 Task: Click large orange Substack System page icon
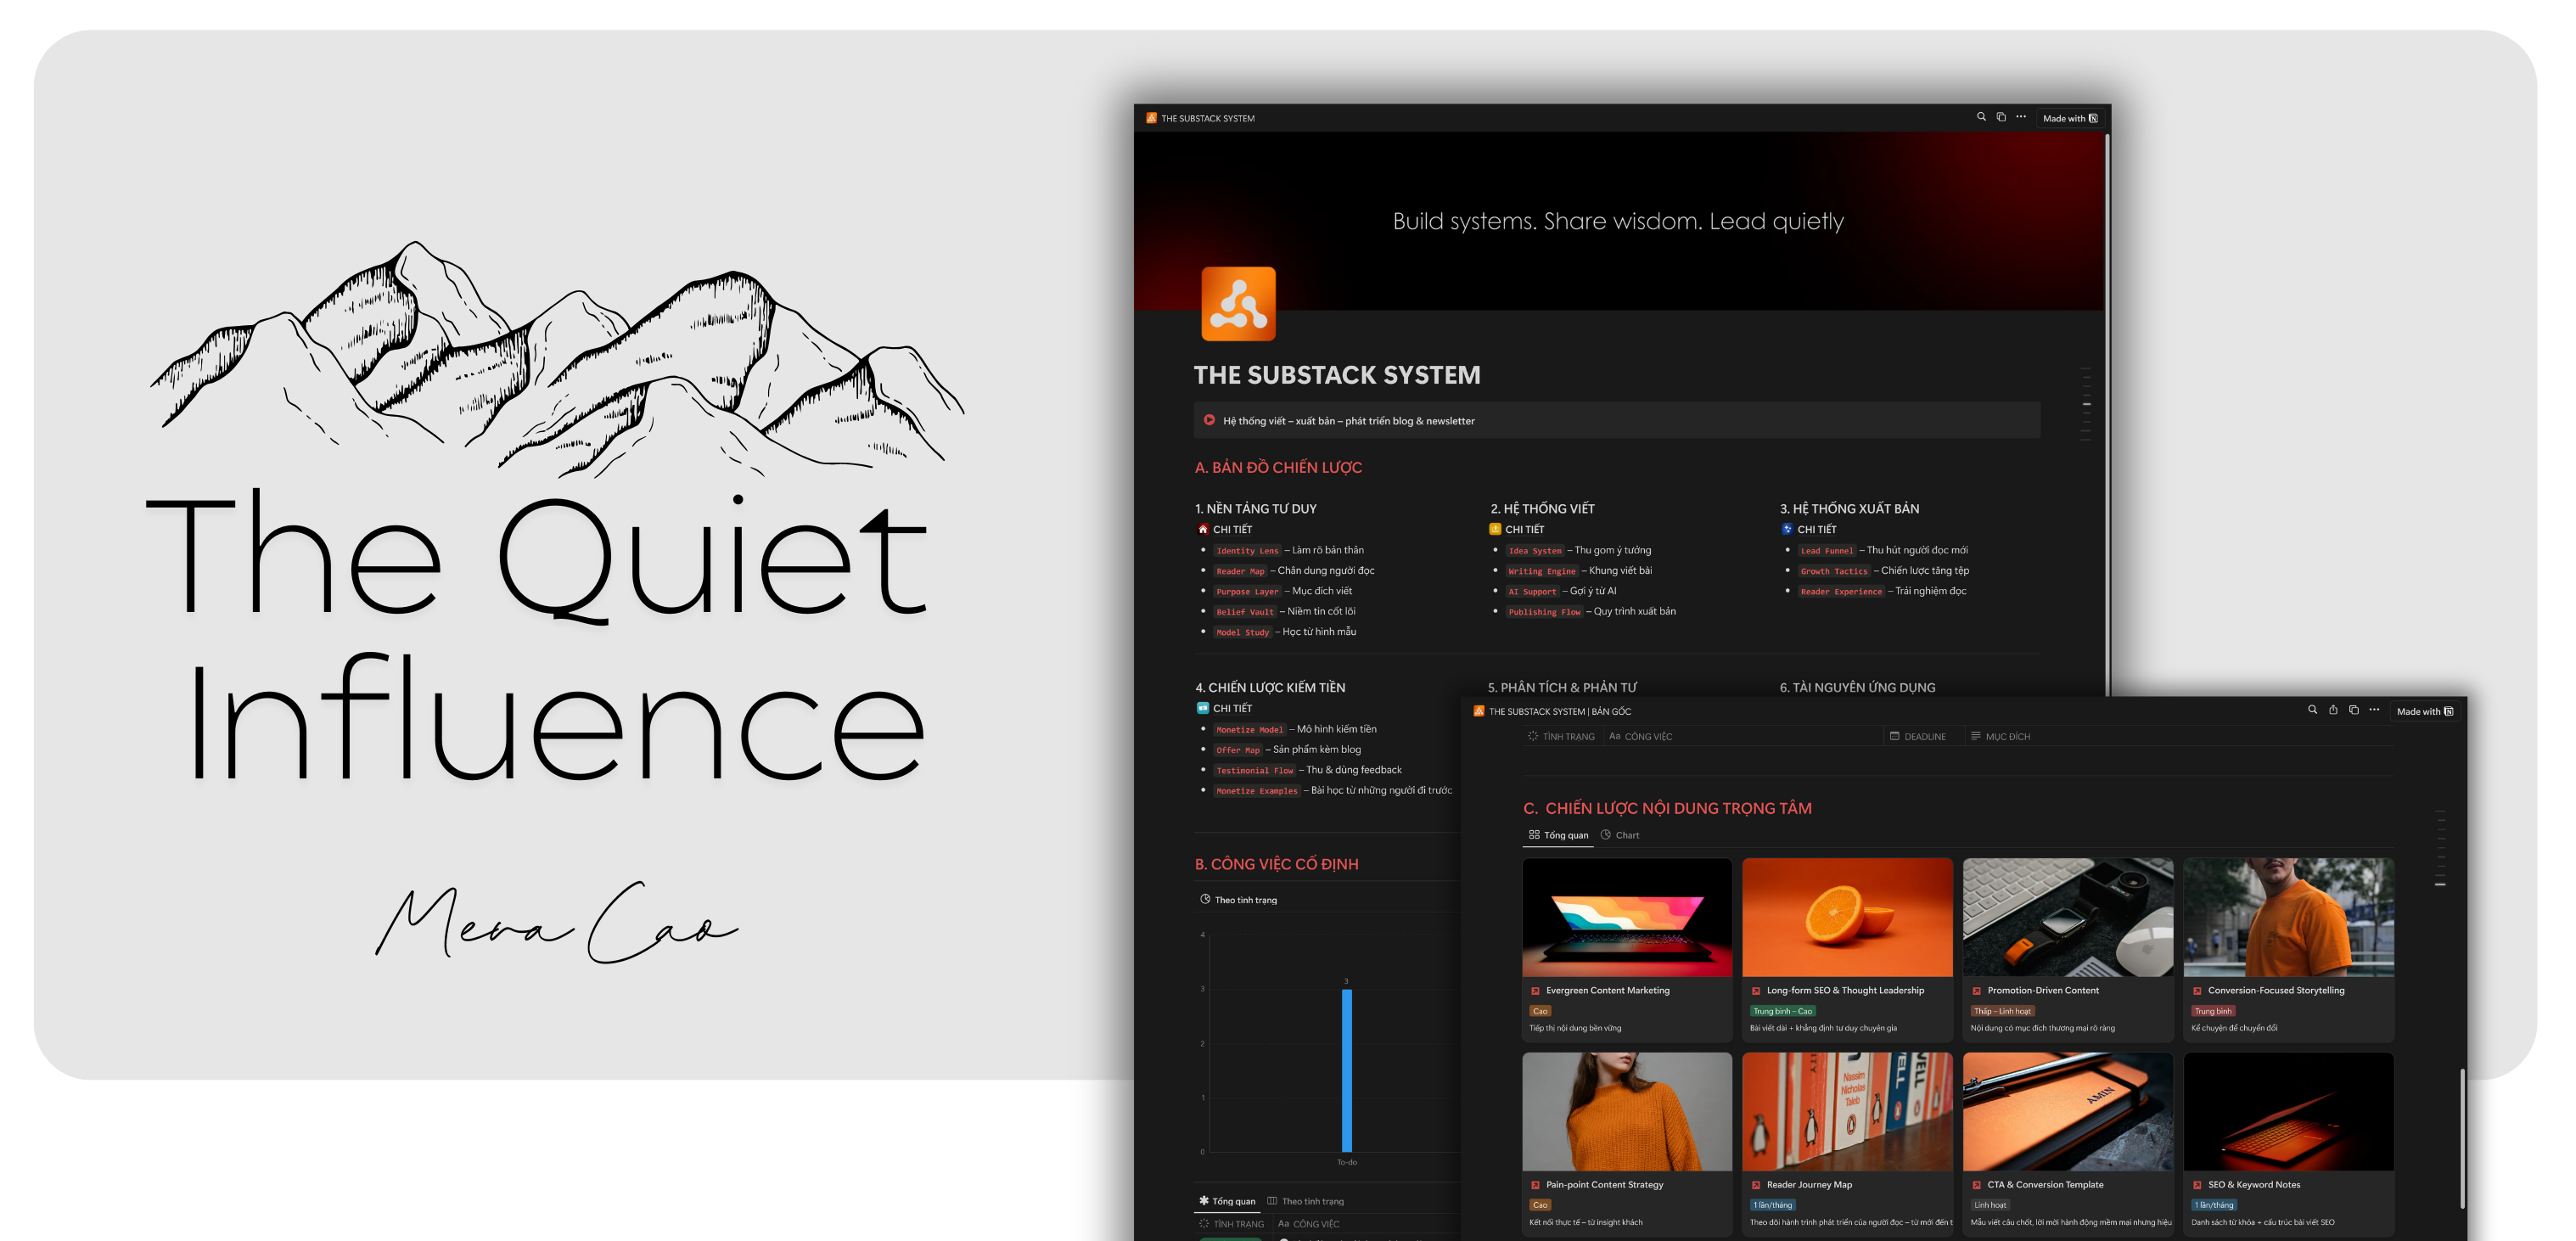pos(1238,304)
